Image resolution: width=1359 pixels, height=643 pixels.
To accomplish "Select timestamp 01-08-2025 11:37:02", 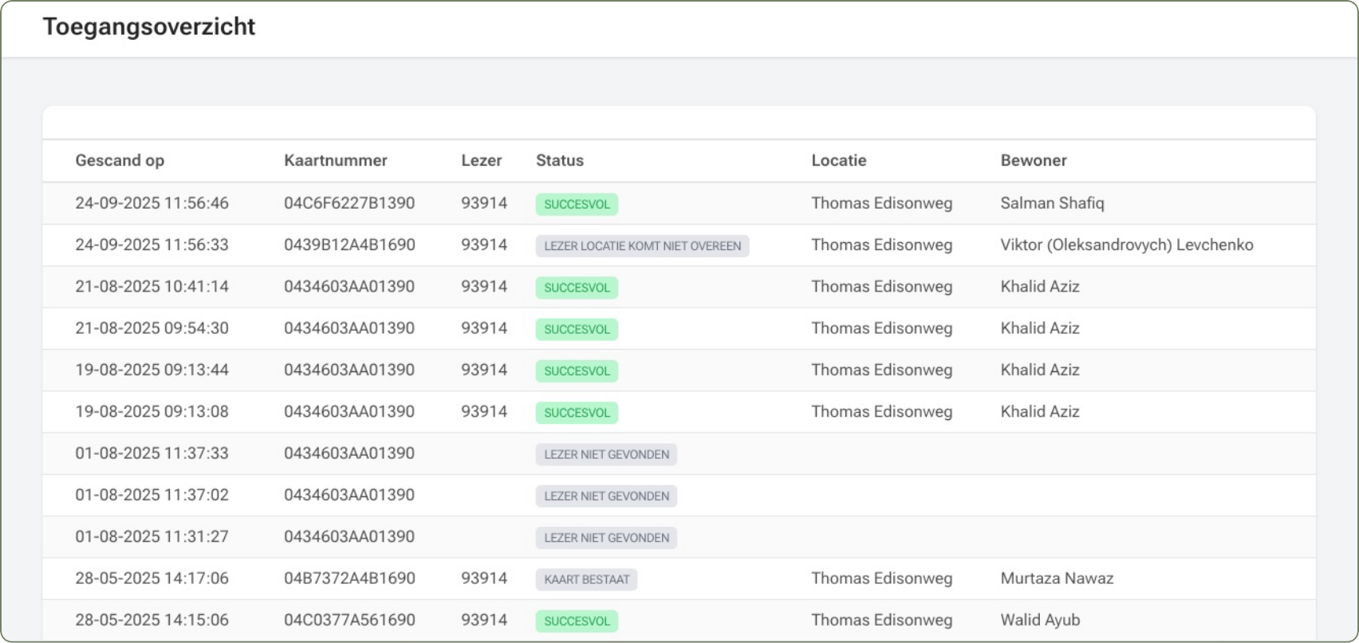I will (x=152, y=495).
